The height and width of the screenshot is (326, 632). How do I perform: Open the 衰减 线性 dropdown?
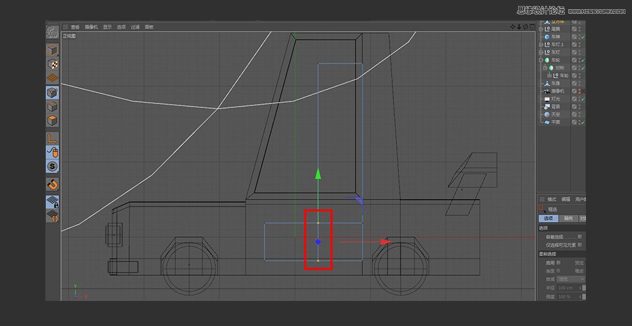click(x=571, y=279)
